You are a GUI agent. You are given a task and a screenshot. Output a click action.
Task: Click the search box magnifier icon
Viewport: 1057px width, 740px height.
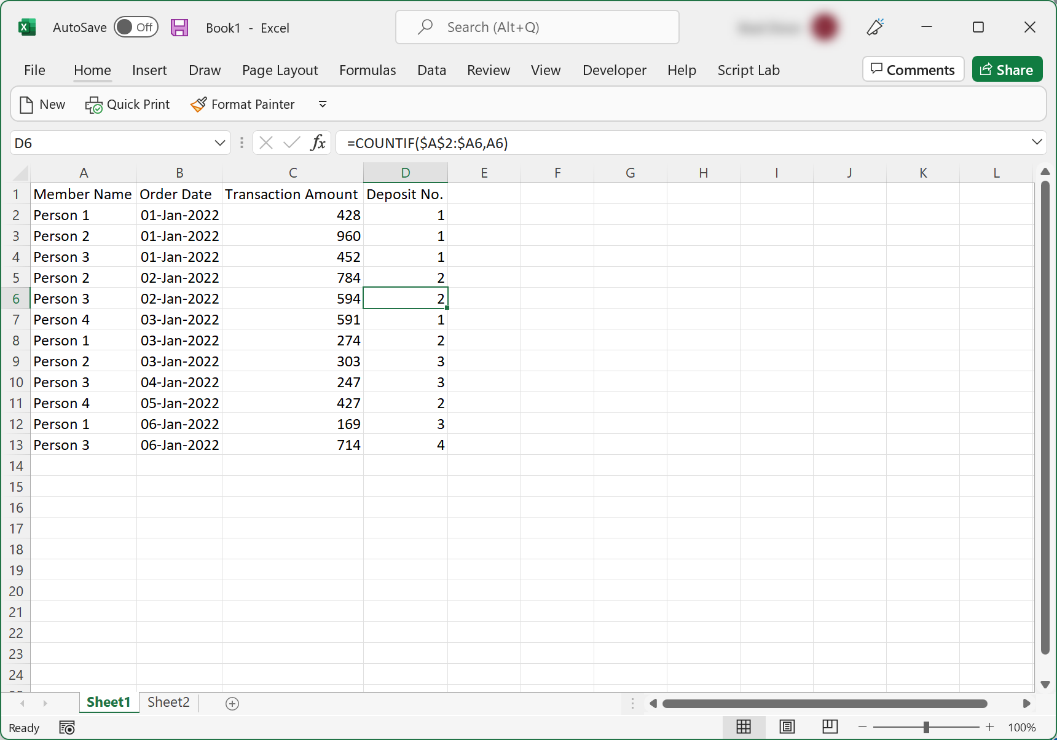tap(425, 27)
